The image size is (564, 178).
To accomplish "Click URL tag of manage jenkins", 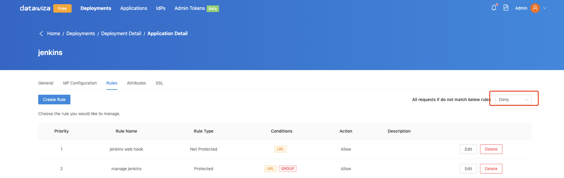I will tap(270, 168).
